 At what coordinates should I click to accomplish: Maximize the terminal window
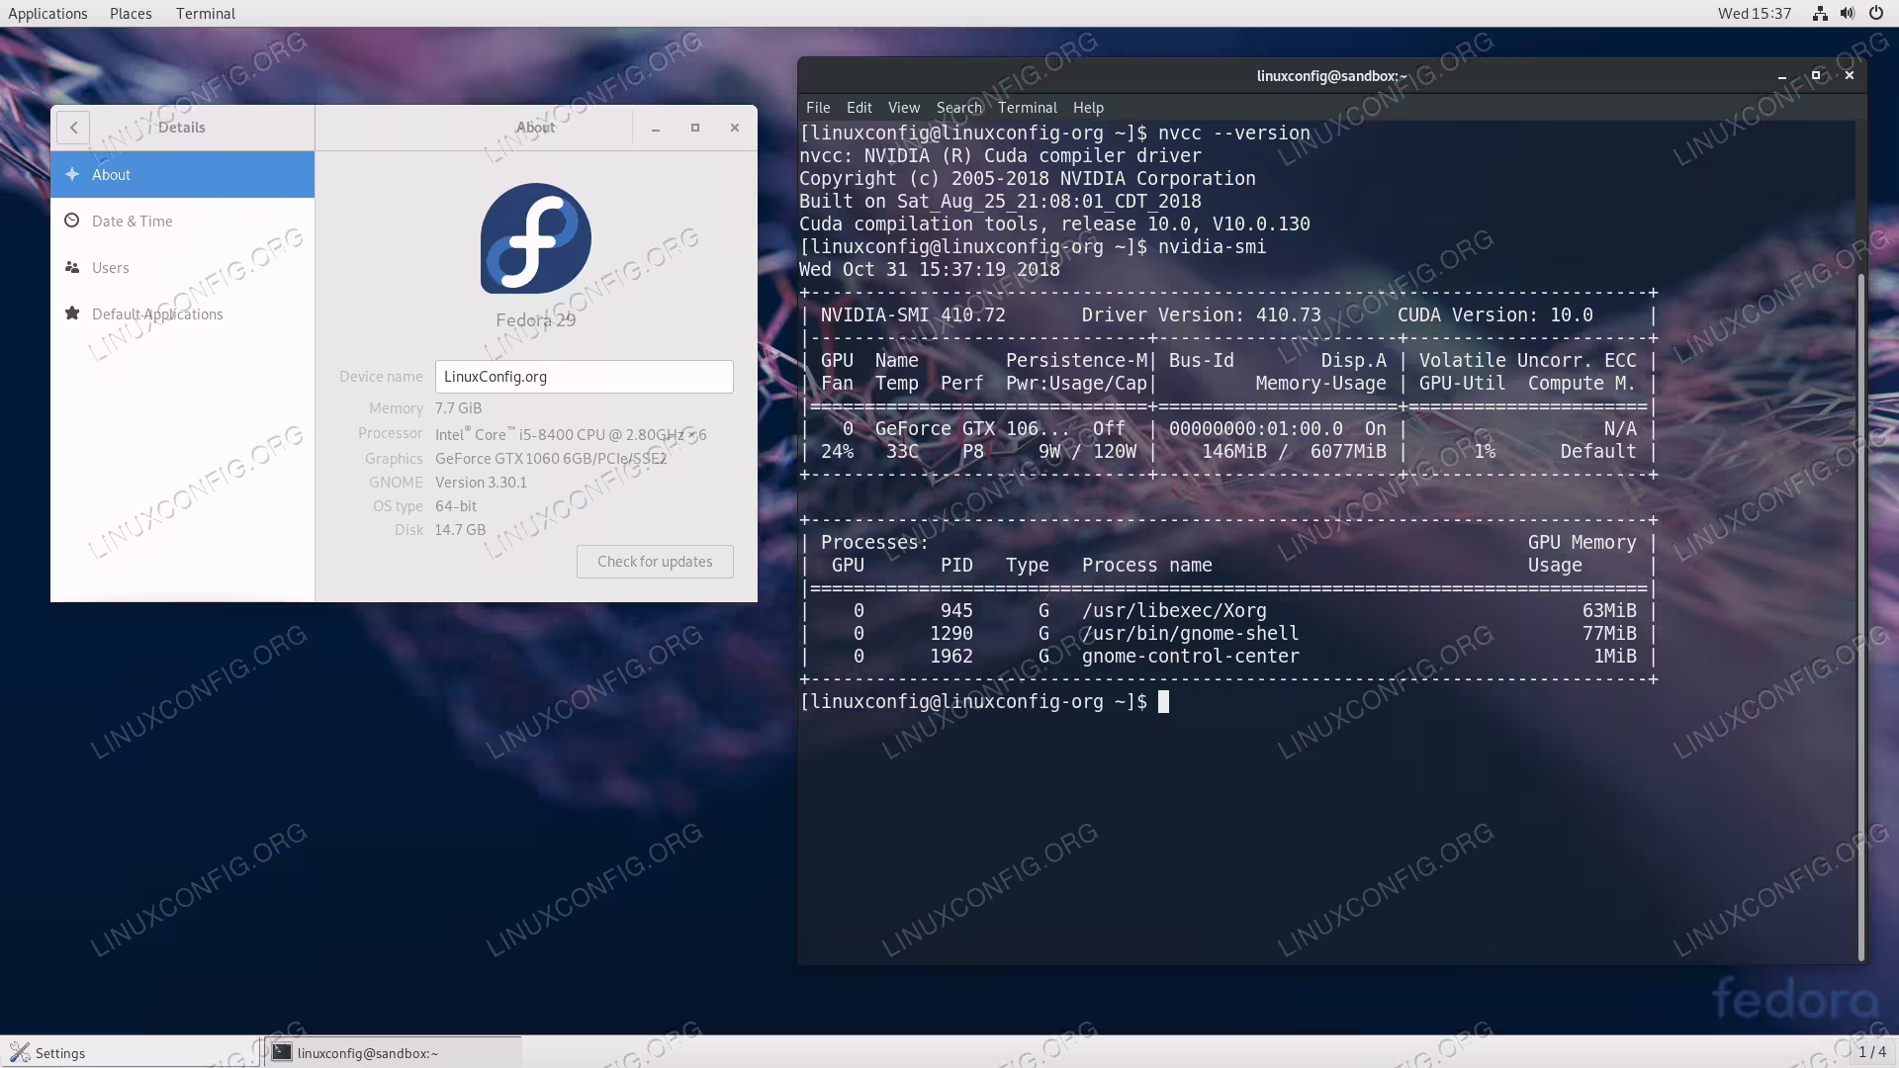(1816, 76)
